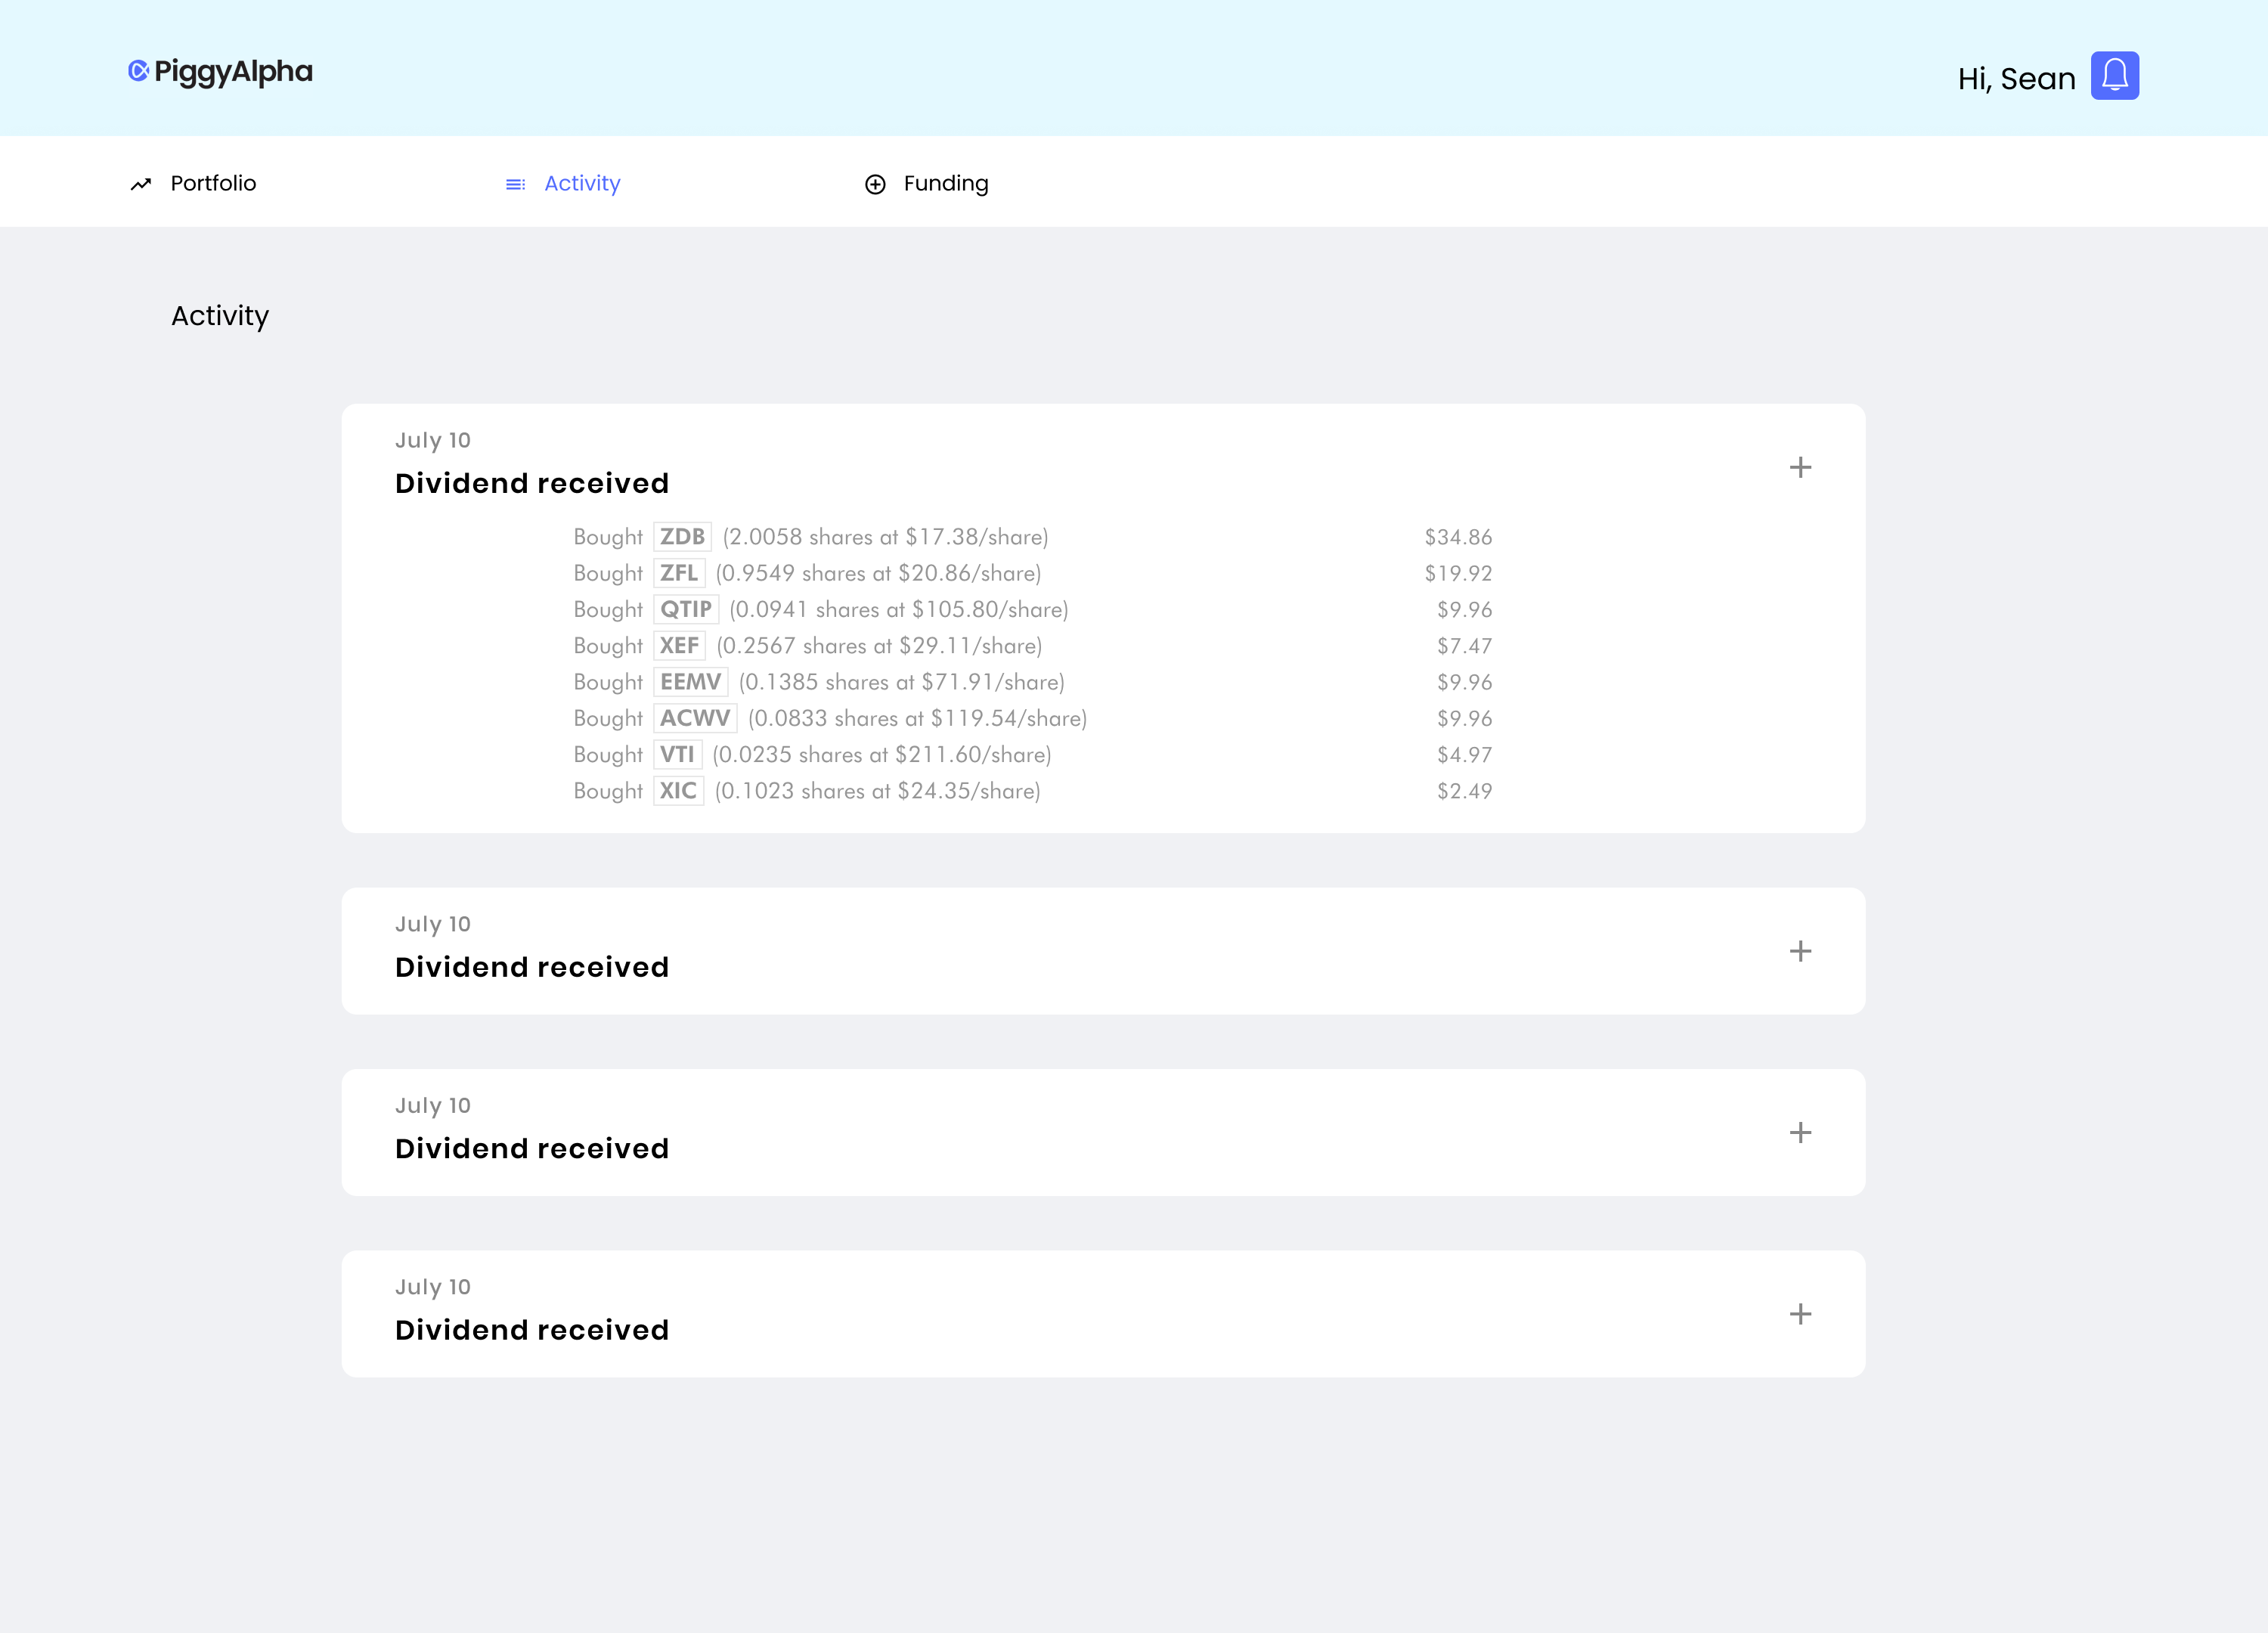This screenshot has width=2268, height=1633.
Task: Expand the second Dividend received card
Action: 1800,951
